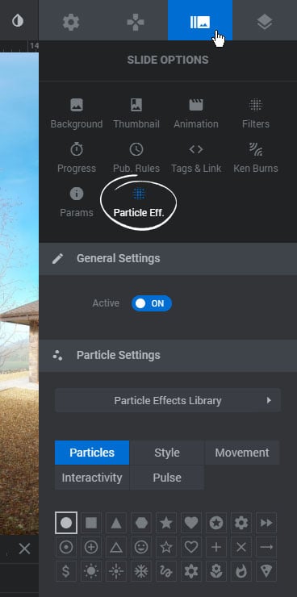Toggle the Active switch off

(x=152, y=303)
